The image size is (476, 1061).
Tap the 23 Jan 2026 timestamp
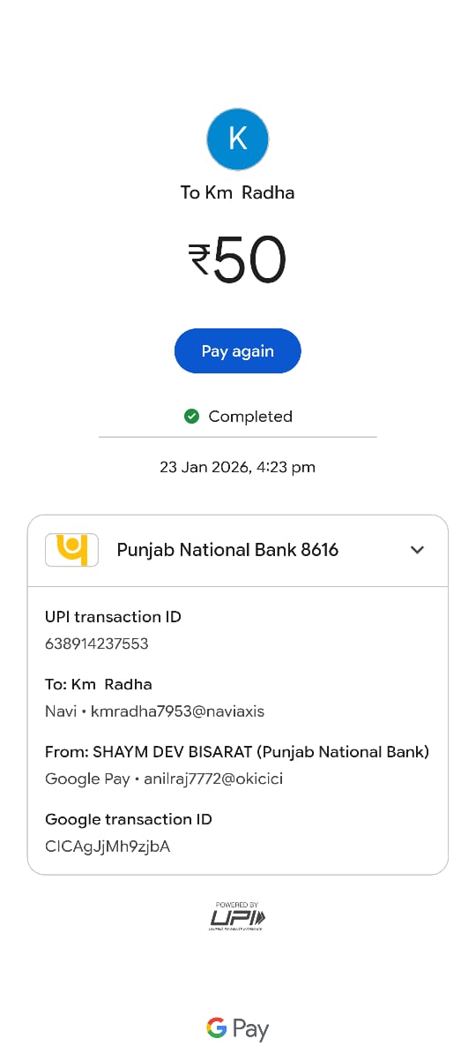(x=237, y=467)
